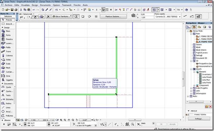Viewport: 214px width, 131px height.
Task: Click the 1:100 scale button
Action: point(33,120)
